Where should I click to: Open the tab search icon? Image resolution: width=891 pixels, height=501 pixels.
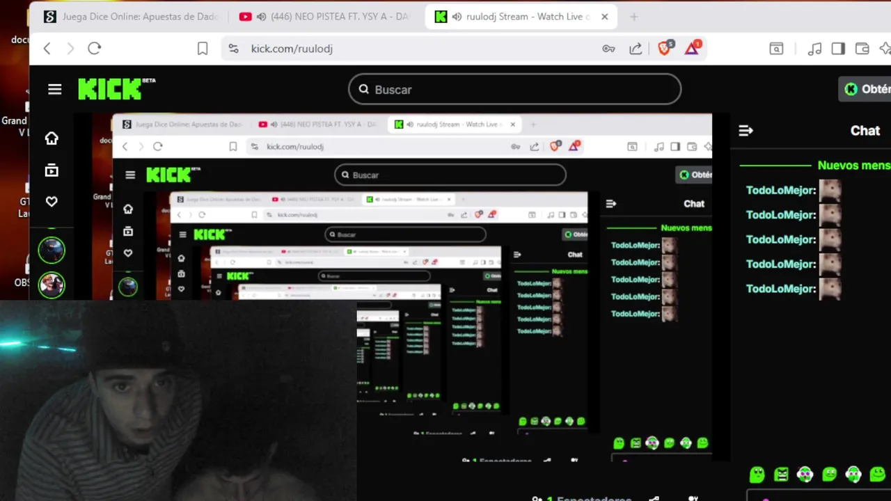pos(776,49)
